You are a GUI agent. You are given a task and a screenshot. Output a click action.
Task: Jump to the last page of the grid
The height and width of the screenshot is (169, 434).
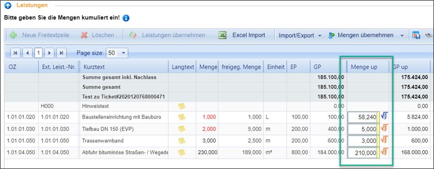[61, 53]
